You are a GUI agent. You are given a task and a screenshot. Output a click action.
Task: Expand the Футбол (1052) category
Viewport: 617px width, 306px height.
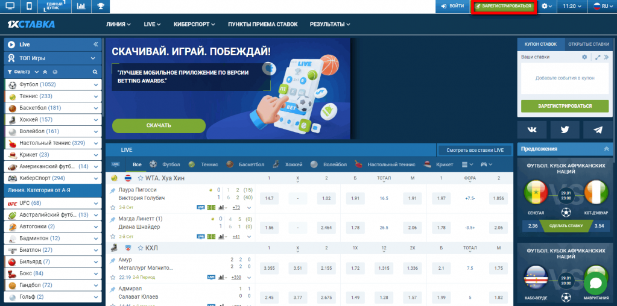point(96,84)
